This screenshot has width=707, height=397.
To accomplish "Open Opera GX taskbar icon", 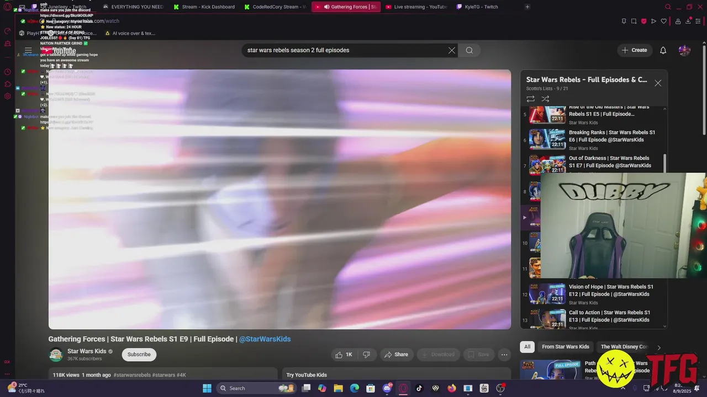I will 403,388.
